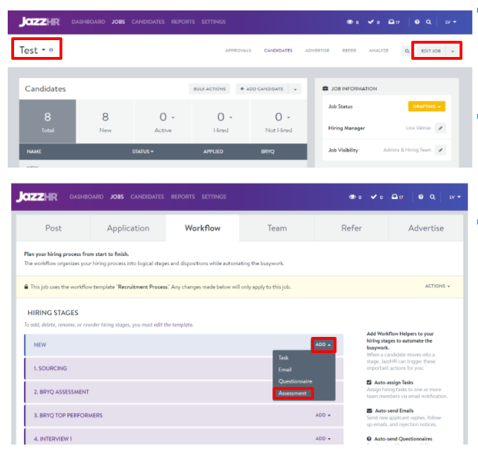478x460 pixels.
Task: Click the Auto-send Emails envelope icon
Action: click(370, 410)
